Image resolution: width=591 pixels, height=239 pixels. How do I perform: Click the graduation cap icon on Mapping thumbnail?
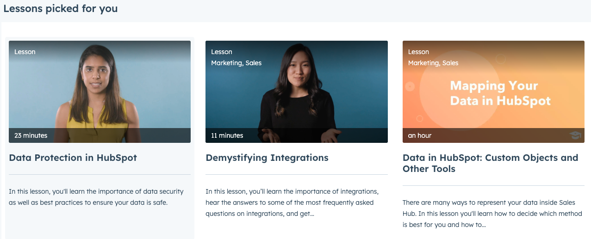point(575,135)
